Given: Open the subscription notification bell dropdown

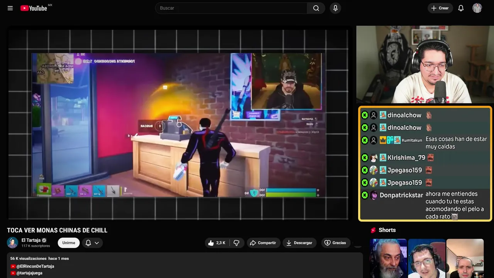Looking at the screenshot, I should pyautogui.click(x=92, y=243).
